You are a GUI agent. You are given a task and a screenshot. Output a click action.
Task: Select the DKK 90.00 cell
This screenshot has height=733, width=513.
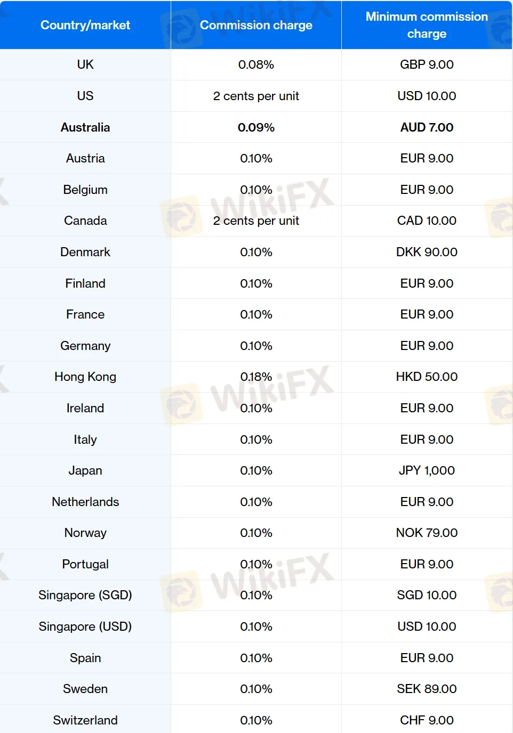coord(427,252)
